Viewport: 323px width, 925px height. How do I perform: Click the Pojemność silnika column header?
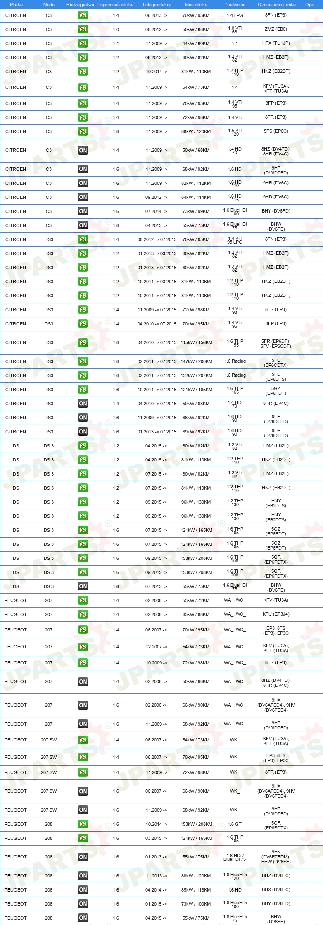pyautogui.click(x=115, y=5)
